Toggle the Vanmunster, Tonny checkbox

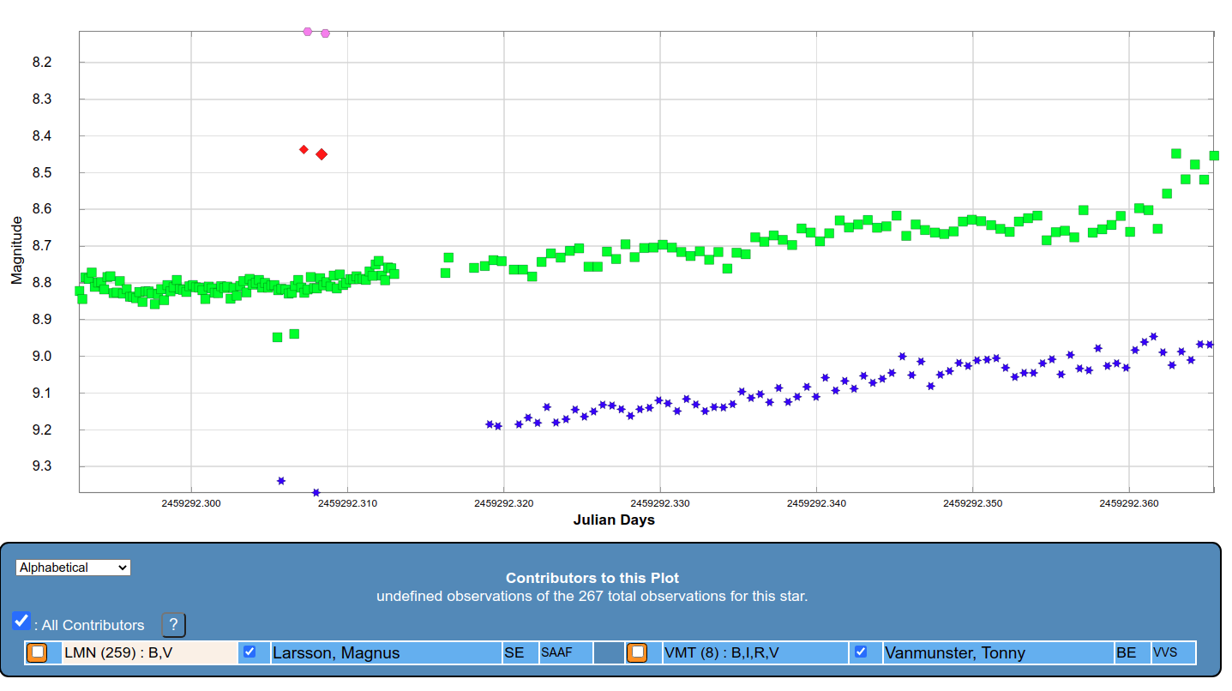click(861, 652)
